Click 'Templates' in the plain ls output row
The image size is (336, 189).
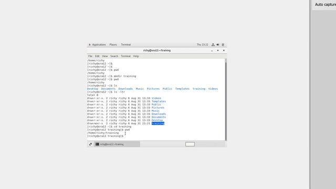coord(182,89)
